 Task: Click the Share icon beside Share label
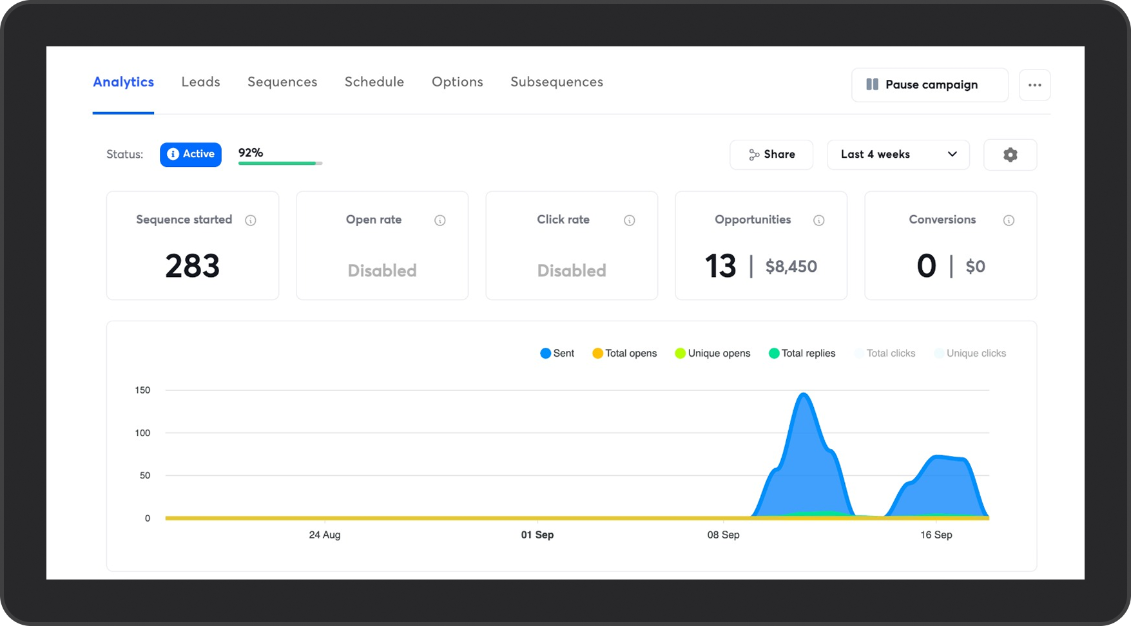click(754, 155)
